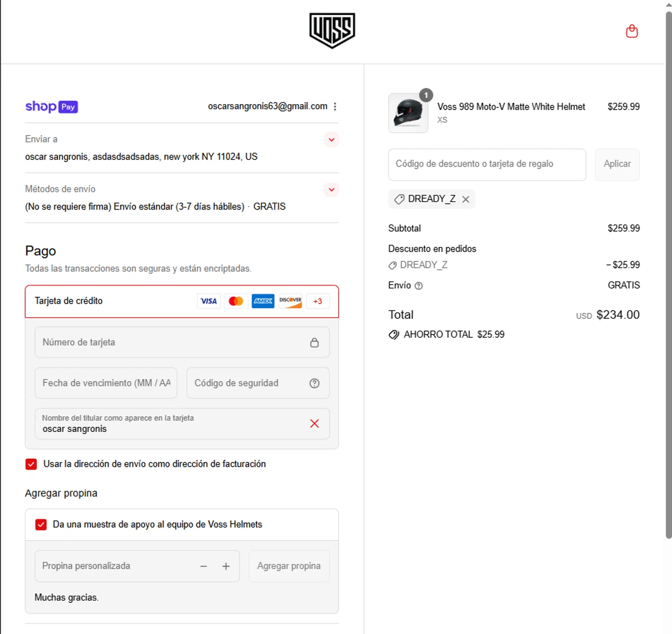The height and width of the screenshot is (634, 672).
Task: Open the Envío shipping info help icon
Action: (418, 286)
